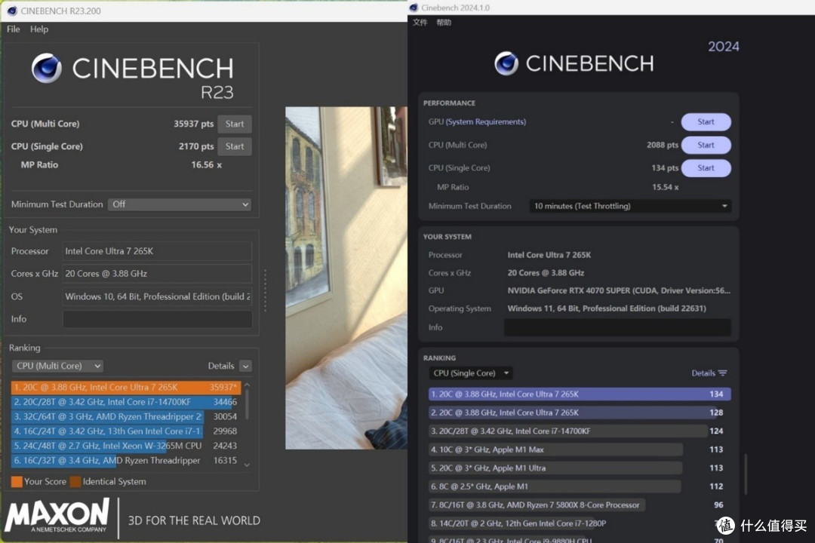Open the File menu in Cinebench R23

coord(14,29)
